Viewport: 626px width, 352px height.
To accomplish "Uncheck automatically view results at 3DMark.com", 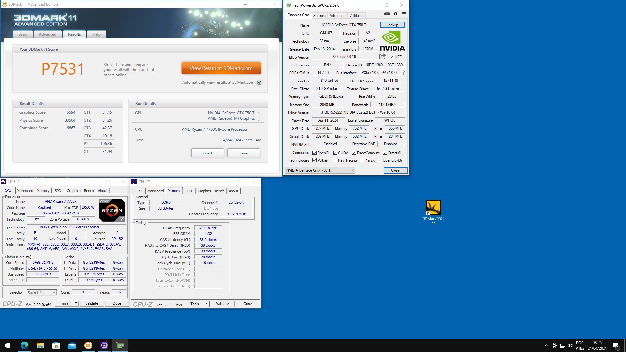I will [x=260, y=82].
